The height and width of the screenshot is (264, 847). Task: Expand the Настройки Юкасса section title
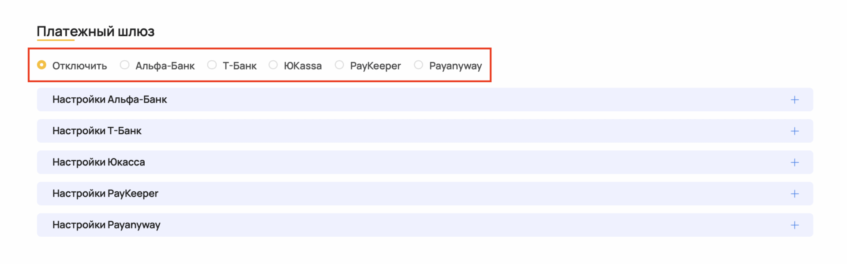[98, 162]
